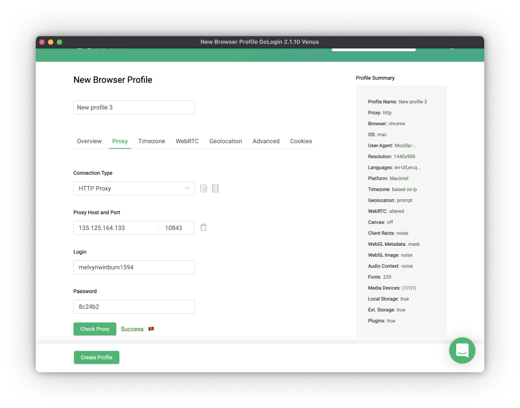This screenshot has height=408, width=520.
Task: Click the Password field 8c24b2
Action: 134,307
